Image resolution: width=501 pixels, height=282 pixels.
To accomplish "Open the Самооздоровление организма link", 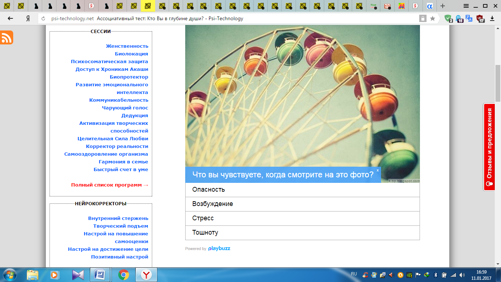I will tap(106, 154).
